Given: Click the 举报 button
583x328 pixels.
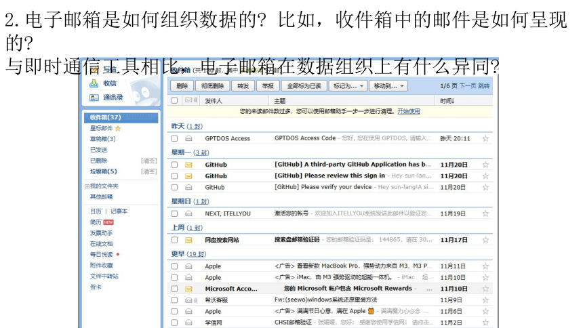Looking at the screenshot, I should coord(268,86).
